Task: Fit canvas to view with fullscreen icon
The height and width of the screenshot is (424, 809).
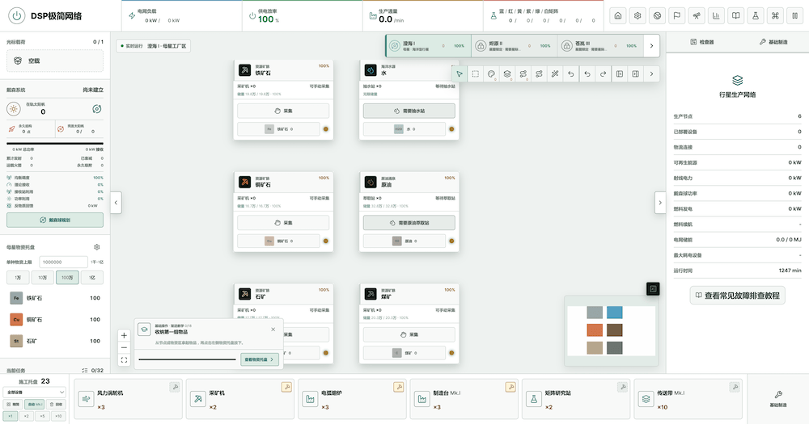Action: (x=124, y=360)
